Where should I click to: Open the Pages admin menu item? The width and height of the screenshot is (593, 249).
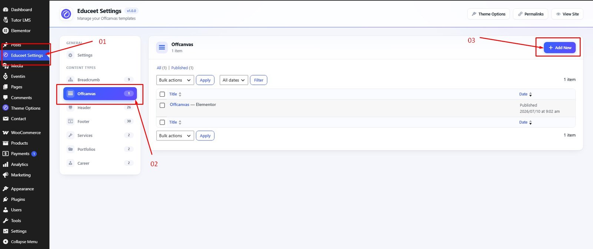coord(24,87)
